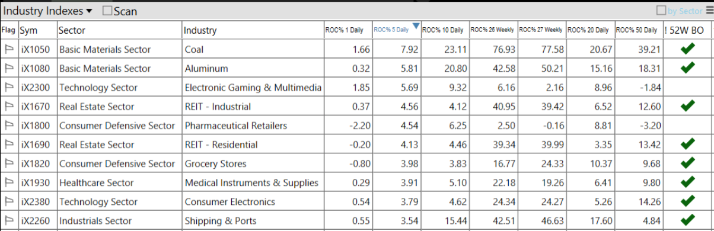Enable the Scan checkbox
Image resolution: width=714 pixels, height=231 pixels.
(x=107, y=11)
